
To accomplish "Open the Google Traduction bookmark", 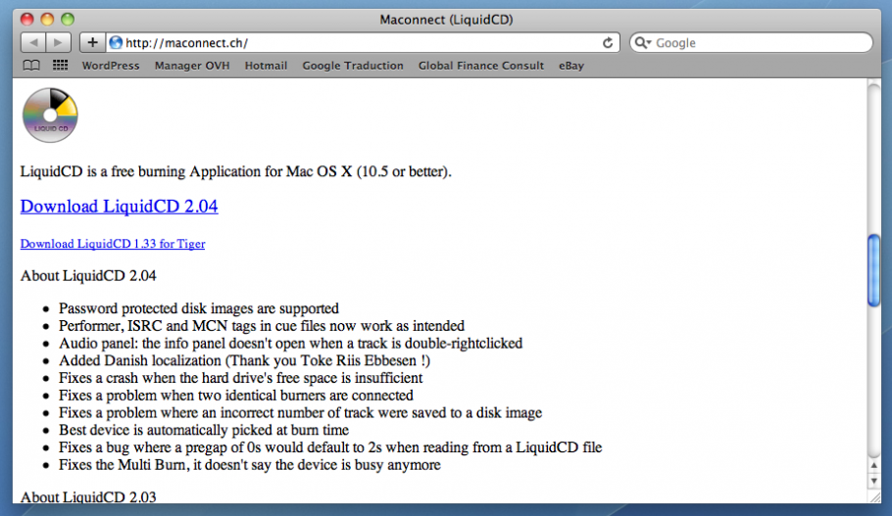I will coord(353,66).
